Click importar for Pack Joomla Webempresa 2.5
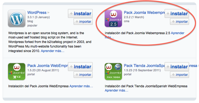This screenshot has width=199, height=103. pos(180,22)
